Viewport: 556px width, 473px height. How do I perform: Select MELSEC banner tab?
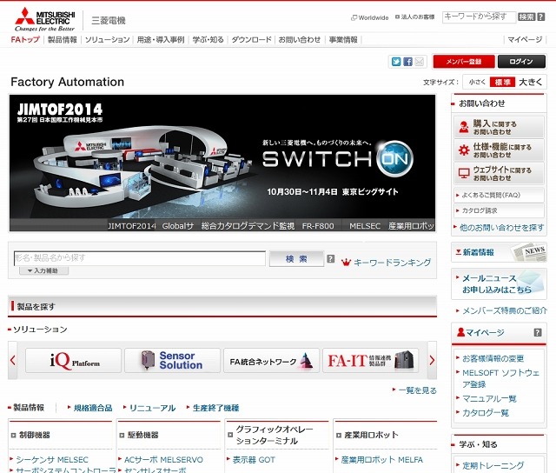click(365, 226)
